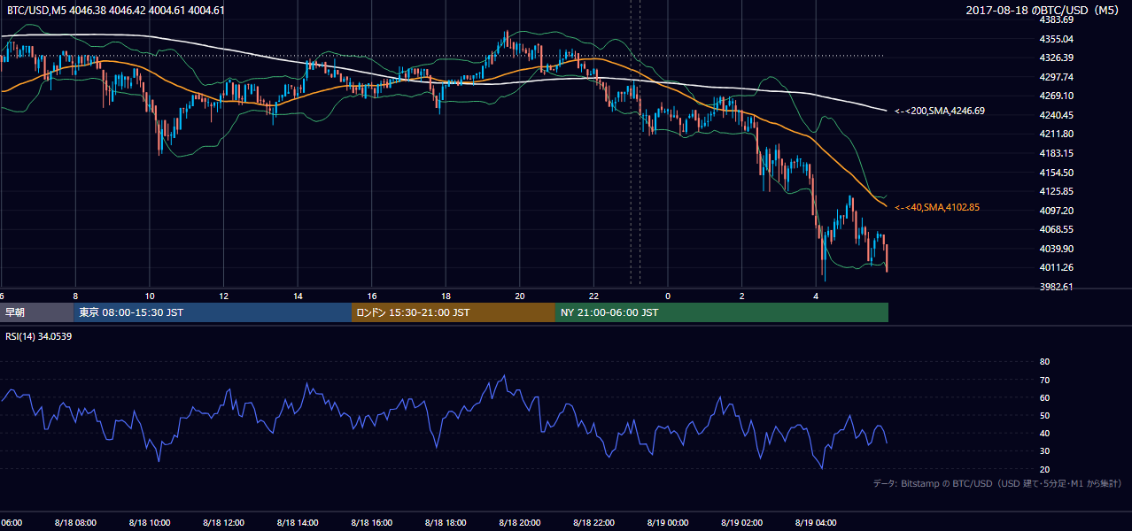
Task: Click the bottom time label 8/19 04:00
Action: coord(815,523)
